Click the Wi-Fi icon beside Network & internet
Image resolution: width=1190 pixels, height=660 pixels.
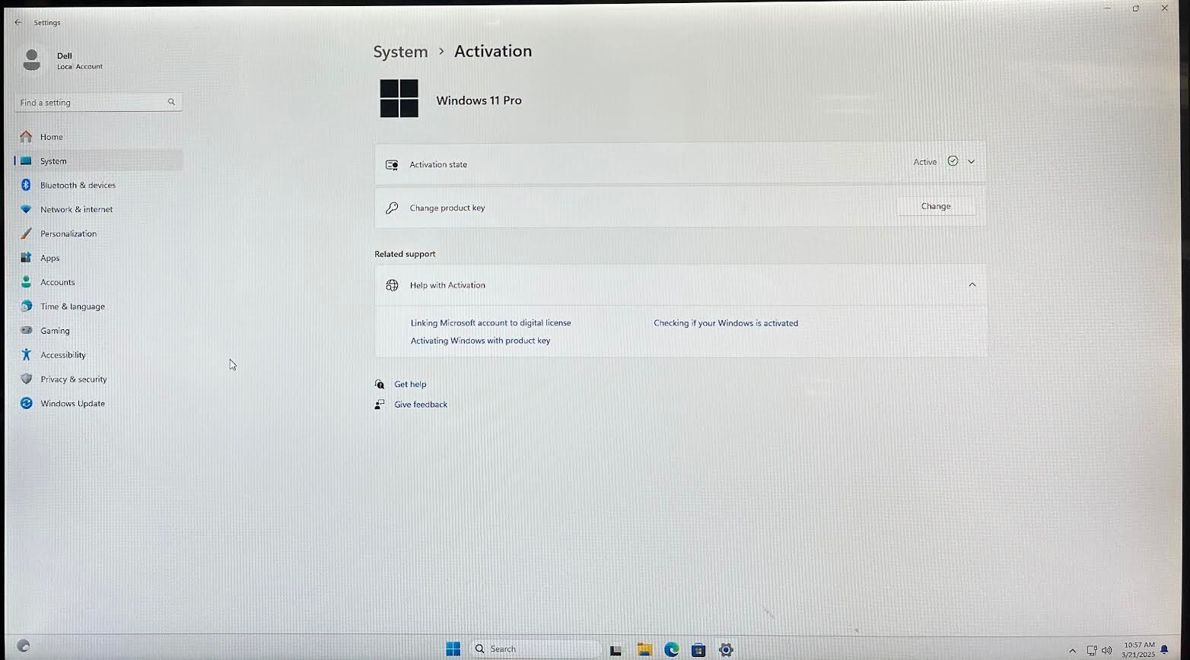click(26, 209)
